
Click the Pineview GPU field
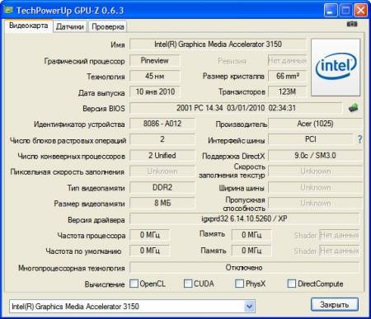pyautogui.click(x=154, y=60)
